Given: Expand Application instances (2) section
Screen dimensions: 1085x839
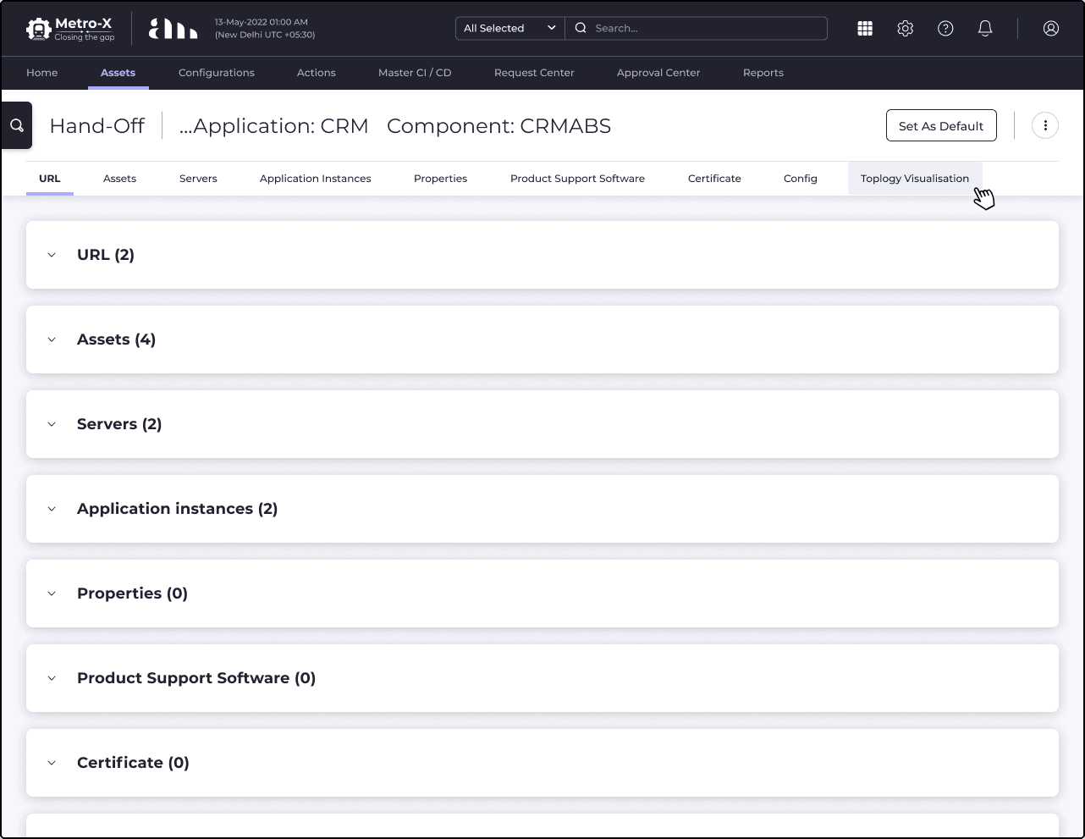Looking at the screenshot, I should click(542, 509).
